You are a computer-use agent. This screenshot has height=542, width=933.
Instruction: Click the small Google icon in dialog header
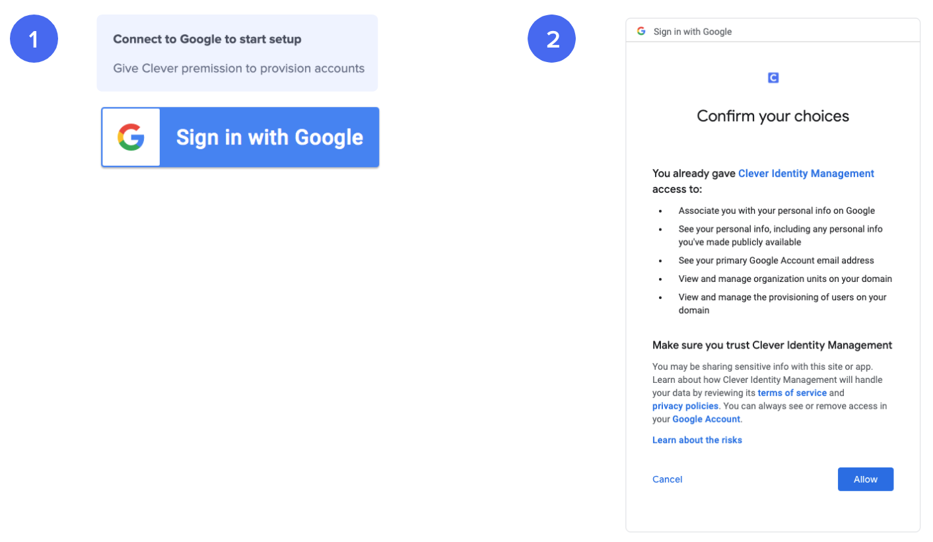641,31
